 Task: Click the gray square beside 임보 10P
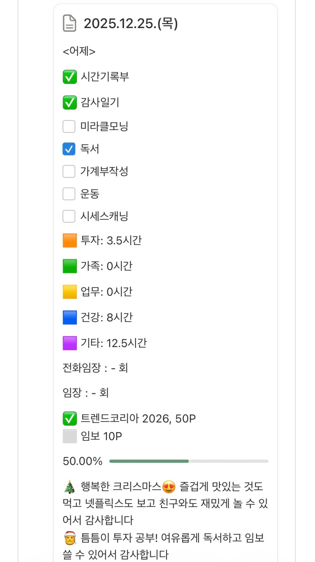pyautogui.click(x=69, y=436)
